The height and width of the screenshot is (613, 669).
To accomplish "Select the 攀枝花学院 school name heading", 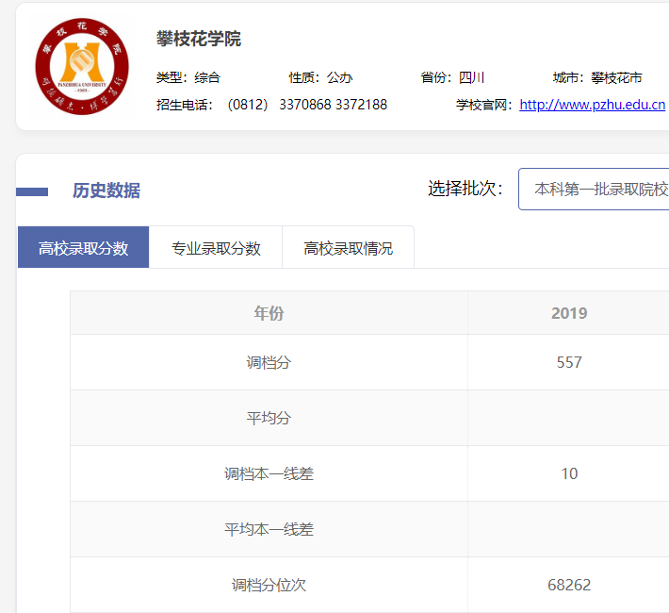I will click(x=199, y=39).
